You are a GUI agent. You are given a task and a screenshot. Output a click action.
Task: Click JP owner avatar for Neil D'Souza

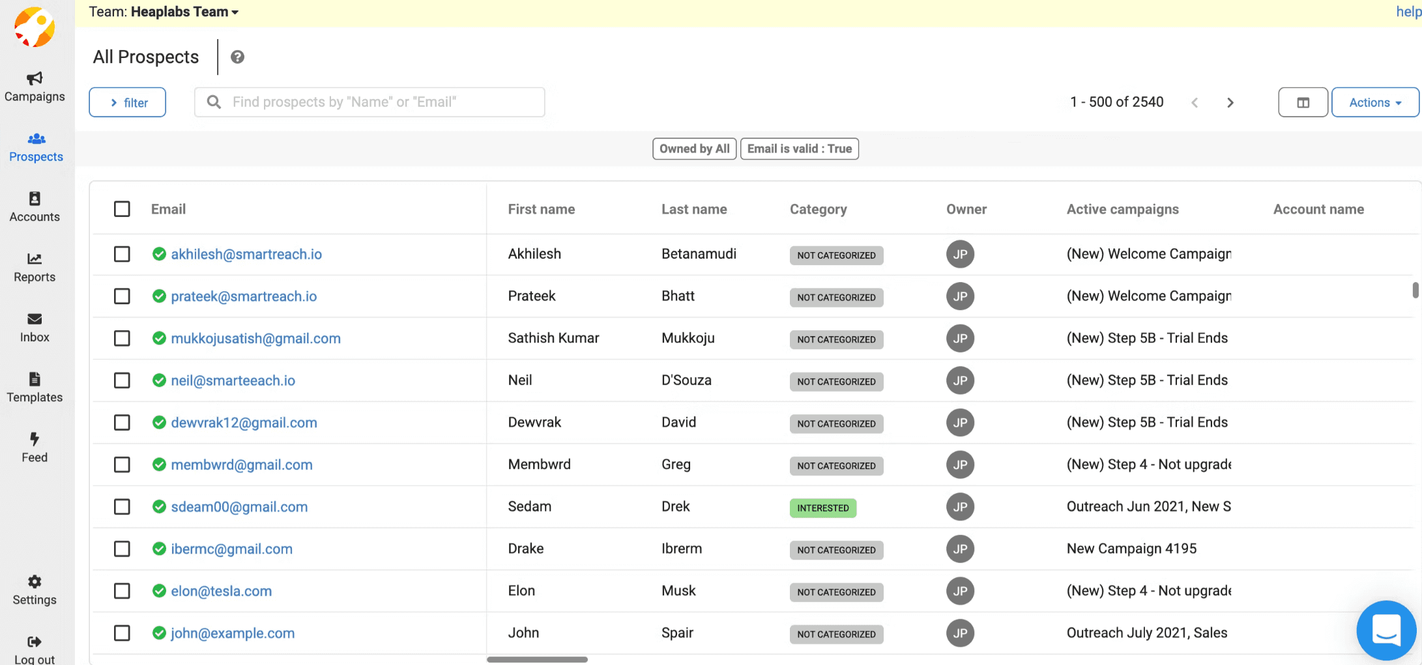[x=960, y=380]
